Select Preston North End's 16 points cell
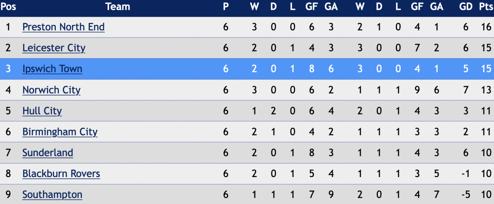This screenshot has height=204, width=494. 486,27
